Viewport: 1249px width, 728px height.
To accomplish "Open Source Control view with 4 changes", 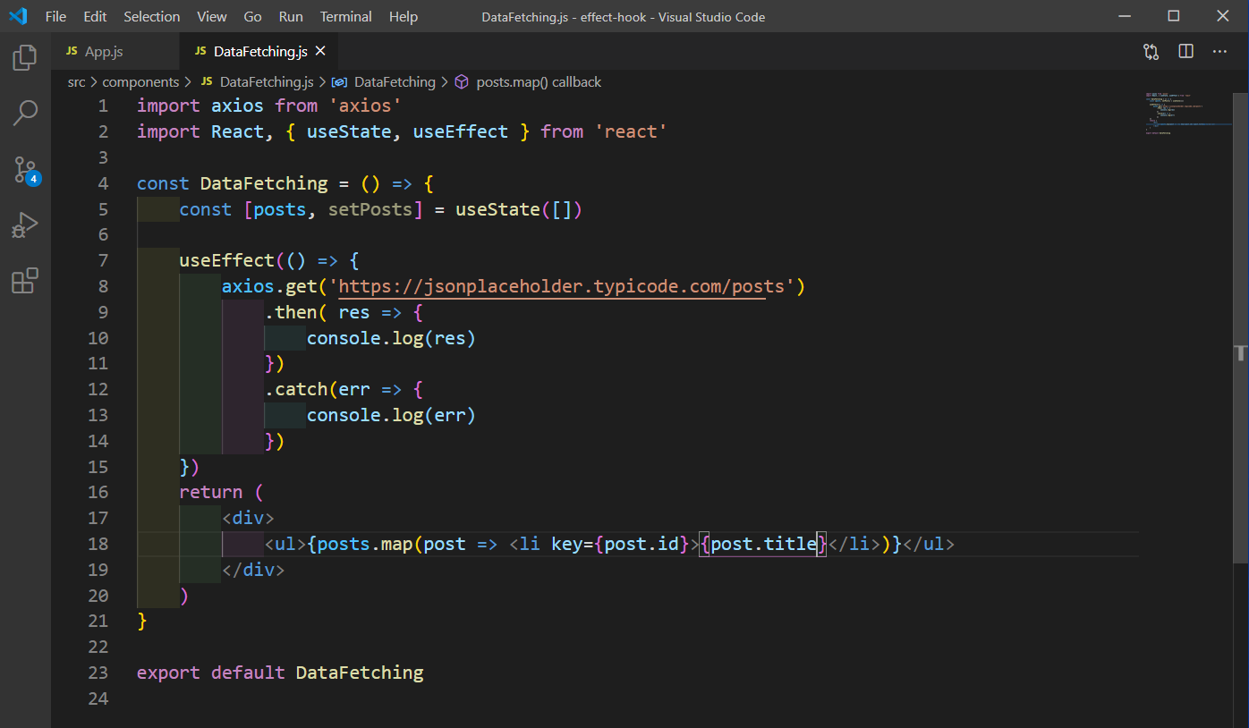I will click(25, 169).
